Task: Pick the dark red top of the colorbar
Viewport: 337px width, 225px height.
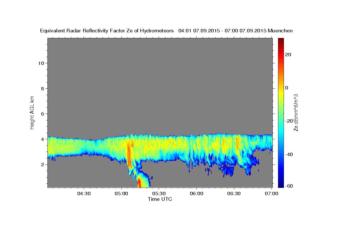Action: pos(281,40)
